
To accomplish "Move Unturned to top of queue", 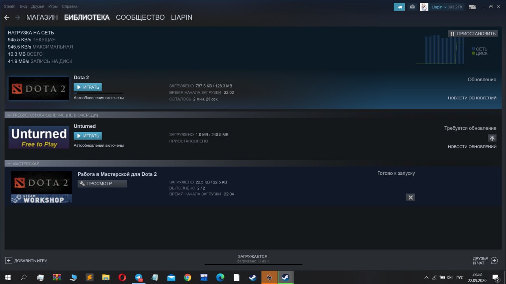I will tap(492, 138).
